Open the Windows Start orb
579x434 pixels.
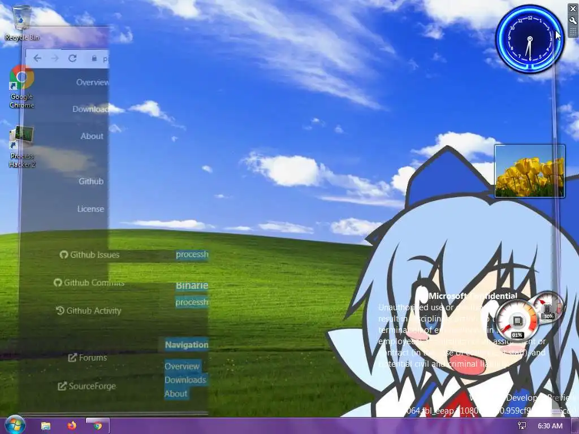coord(15,425)
